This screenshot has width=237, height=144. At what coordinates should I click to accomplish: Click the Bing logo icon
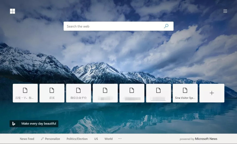(14, 124)
